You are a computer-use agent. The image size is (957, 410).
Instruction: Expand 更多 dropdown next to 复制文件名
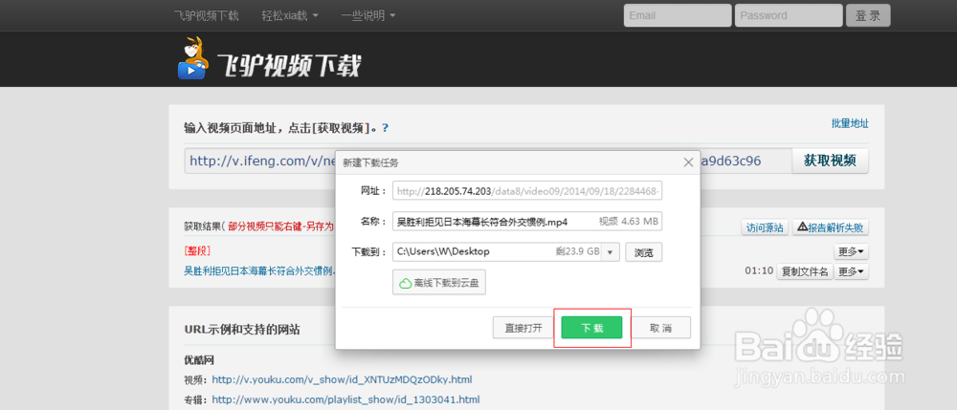point(852,271)
